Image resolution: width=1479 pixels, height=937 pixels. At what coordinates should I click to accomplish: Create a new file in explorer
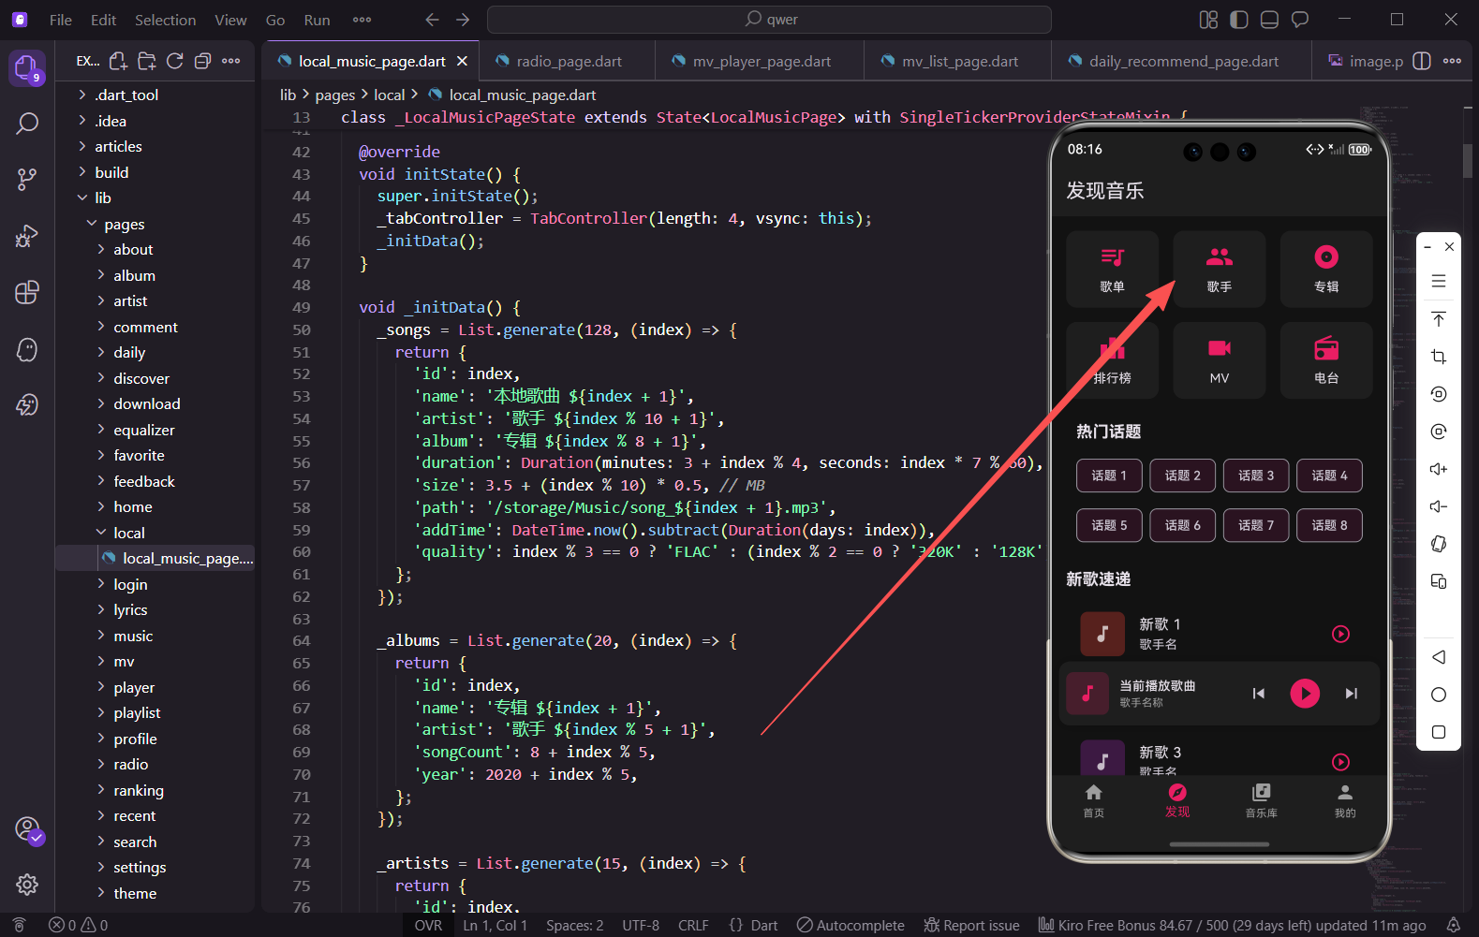click(118, 61)
